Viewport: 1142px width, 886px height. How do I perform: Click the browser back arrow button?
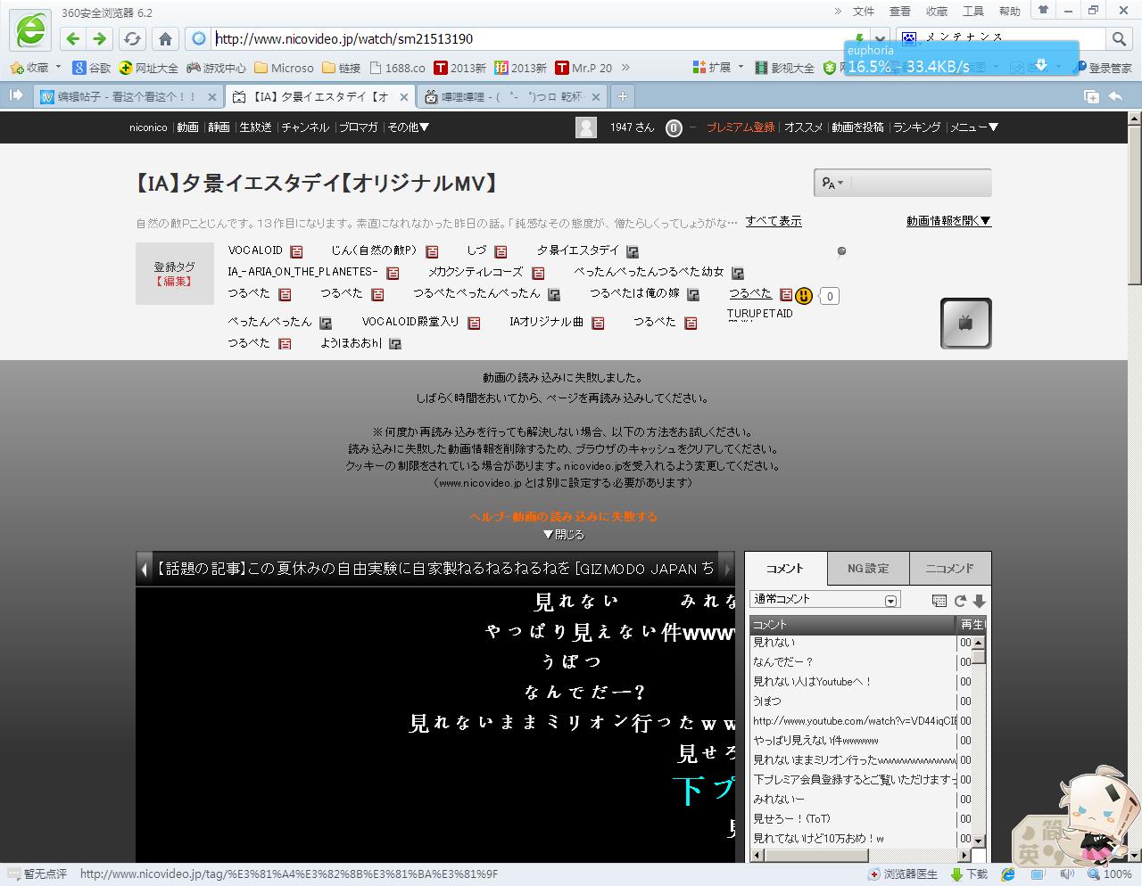point(73,39)
